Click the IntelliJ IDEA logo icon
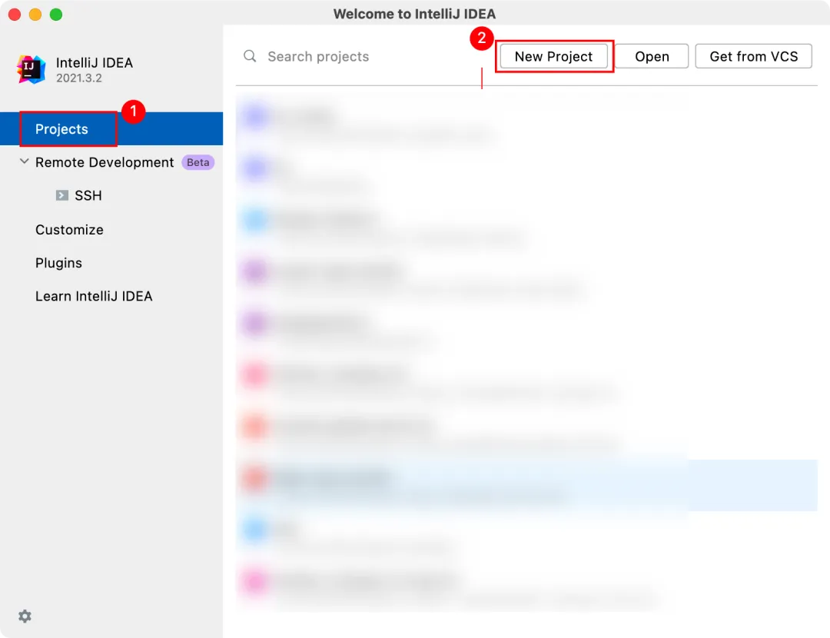The width and height of the screenshot is (830, 638). (32, 69)
